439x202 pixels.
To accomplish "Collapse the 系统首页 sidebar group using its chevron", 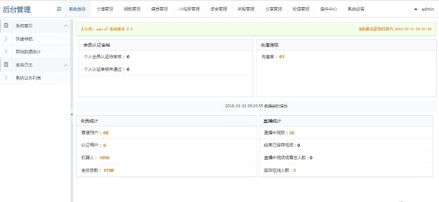I will tap(66, 26).
